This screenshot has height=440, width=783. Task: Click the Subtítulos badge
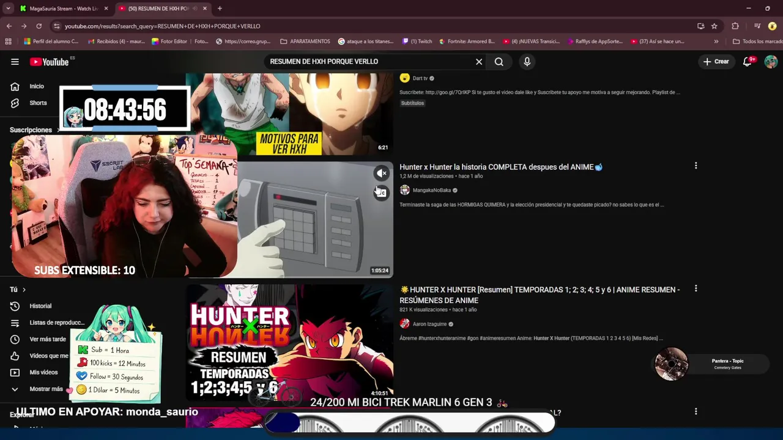click(412, 103)
